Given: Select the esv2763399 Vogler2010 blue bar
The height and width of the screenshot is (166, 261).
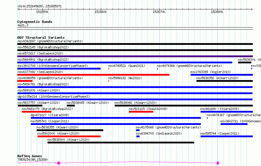Looking at the screenshot, I should [x=222, y=75].
